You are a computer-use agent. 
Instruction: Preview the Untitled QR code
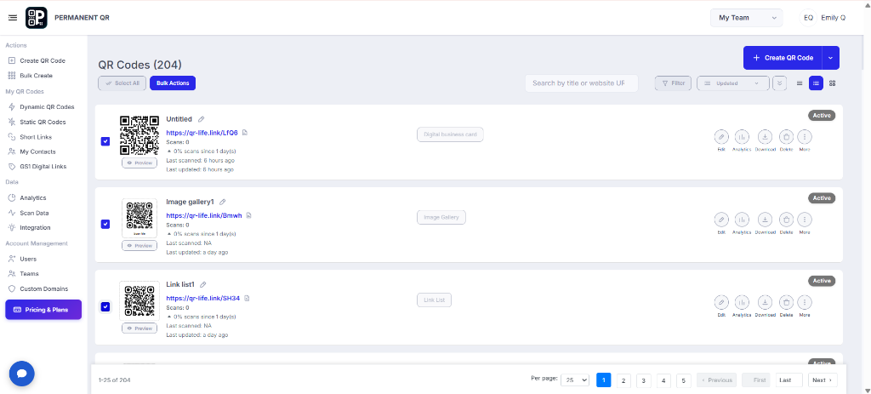click(x=139, y=163)
